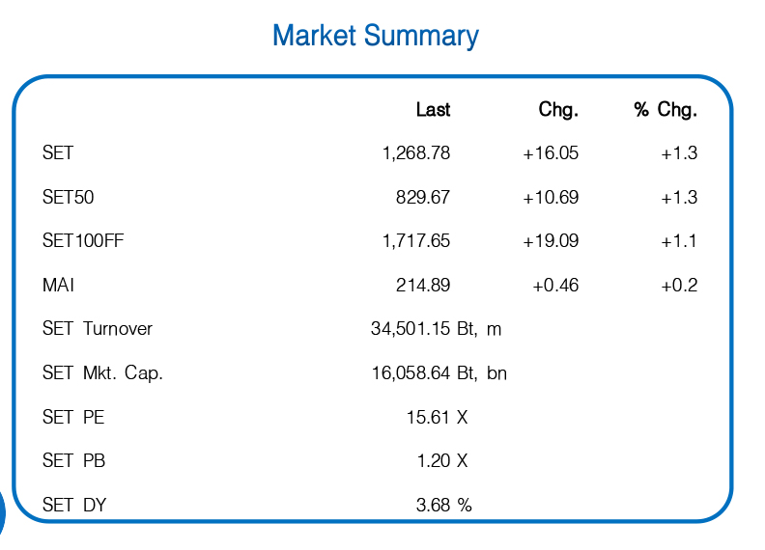Select the % Chg. column header

(x=666, y=110)
